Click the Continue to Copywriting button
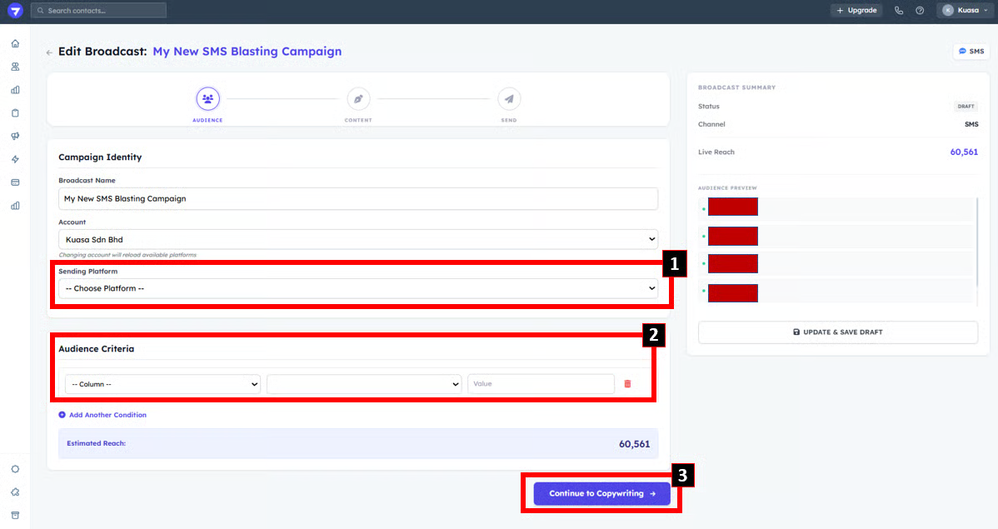Screen dimensions: 998x529 pyautogui.click(x=601, y=493)
